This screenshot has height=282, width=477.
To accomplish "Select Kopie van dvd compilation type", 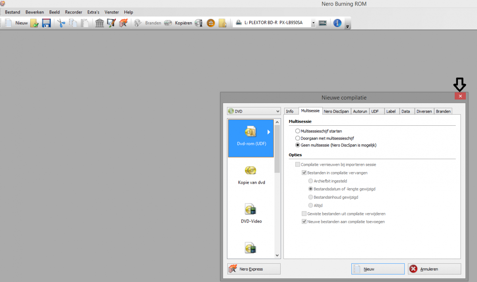I will (251, 176).
